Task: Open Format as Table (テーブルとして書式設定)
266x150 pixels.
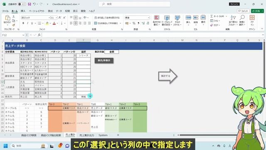Action: (167, 20)
